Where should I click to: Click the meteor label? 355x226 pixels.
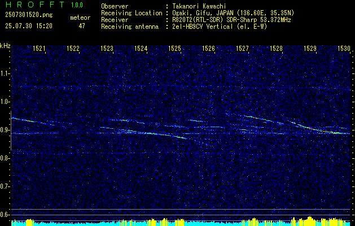[x=80, y=18]
